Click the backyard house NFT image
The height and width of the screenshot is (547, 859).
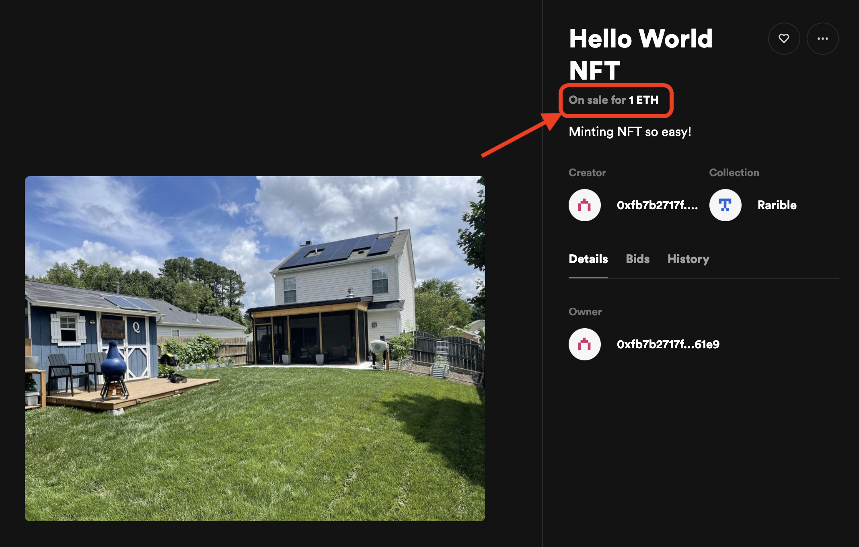[x=255, y=348]
